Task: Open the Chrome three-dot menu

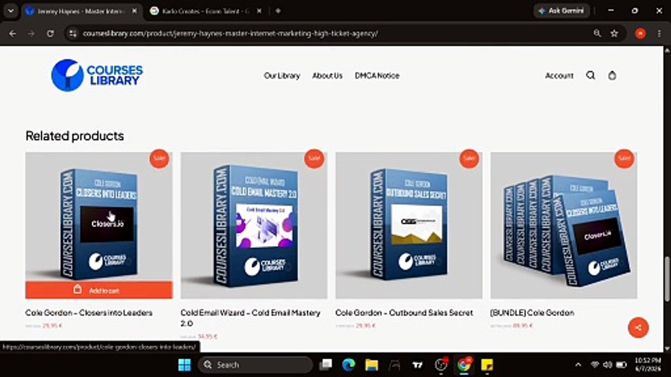Action: coord(658,33)
